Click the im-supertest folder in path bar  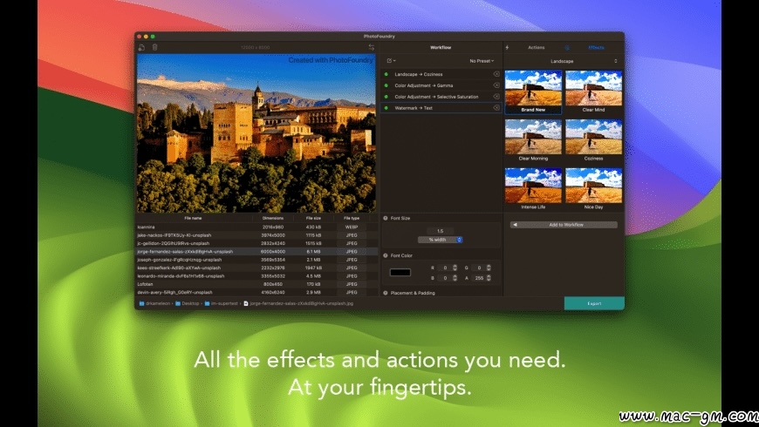coord(221,303)
